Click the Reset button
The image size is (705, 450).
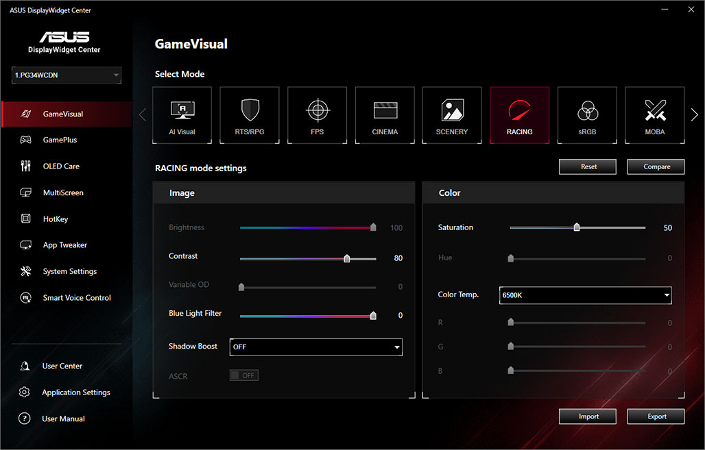tap(588, 166)
